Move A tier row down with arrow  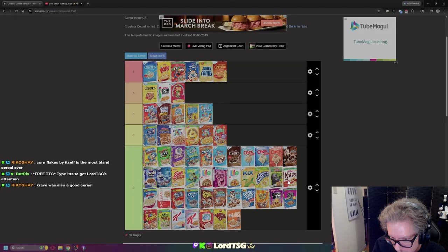tap(317, 95)
